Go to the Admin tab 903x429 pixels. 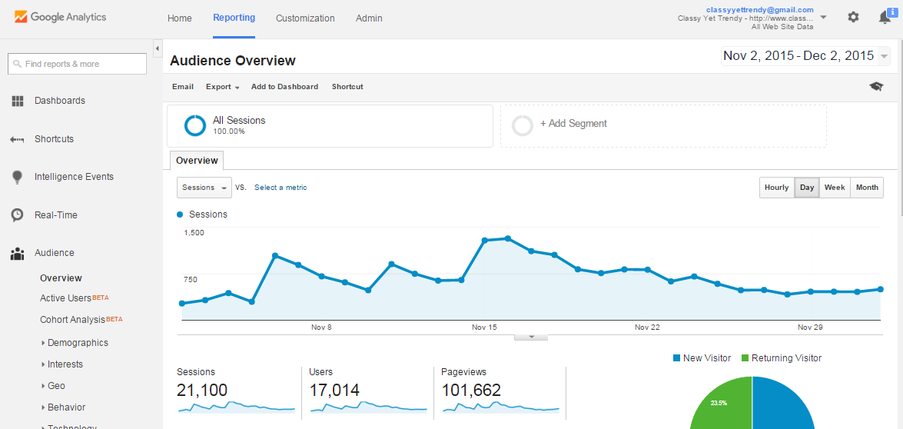pyautogui.click(x=369, y=18)
